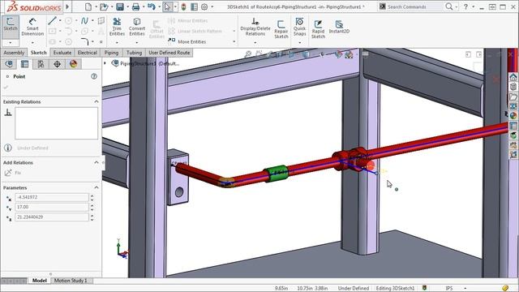Collapse the Parameters section
The height and width of the screenshot is (292, 519).
tap(97, 187)
